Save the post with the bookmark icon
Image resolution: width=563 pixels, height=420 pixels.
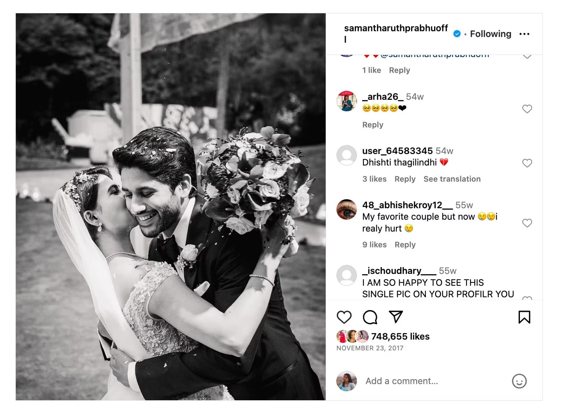click(524, 317)
